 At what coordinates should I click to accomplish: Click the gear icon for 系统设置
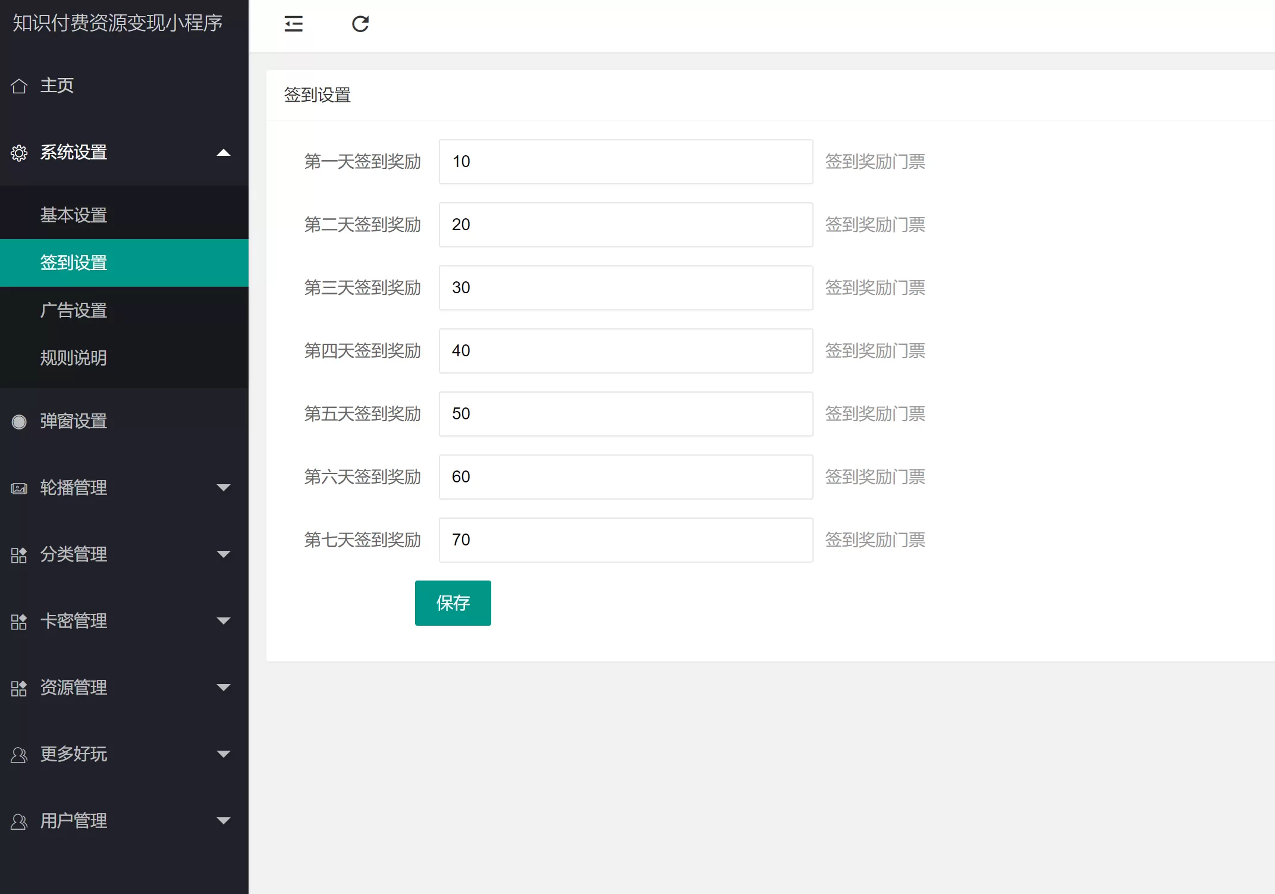click(19, 153)
